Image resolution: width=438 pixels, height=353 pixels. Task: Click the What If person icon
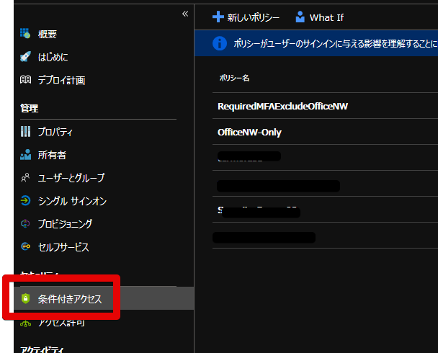[300, 17]
